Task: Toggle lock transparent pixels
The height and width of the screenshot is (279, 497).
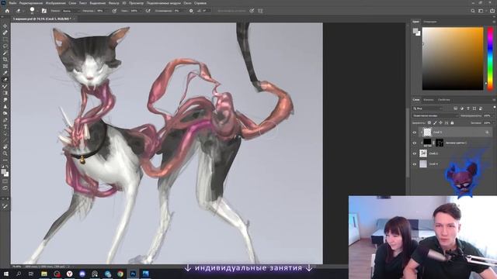Action: click(429, 122)
